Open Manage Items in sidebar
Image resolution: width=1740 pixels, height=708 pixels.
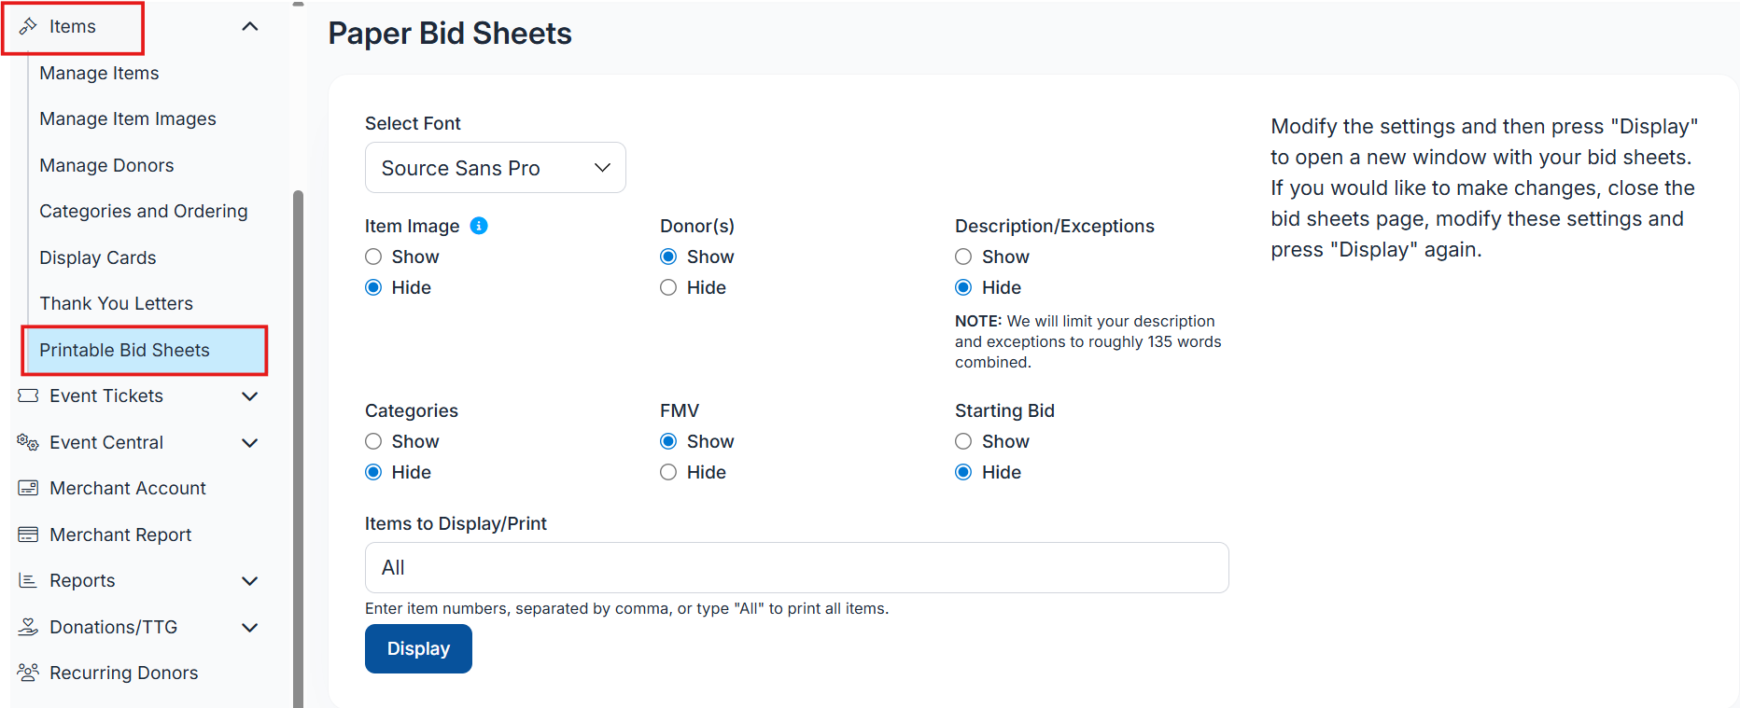(99, 73)
